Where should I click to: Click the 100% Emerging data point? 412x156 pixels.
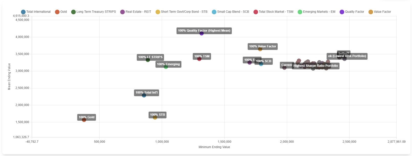click(x=166, y=67)
